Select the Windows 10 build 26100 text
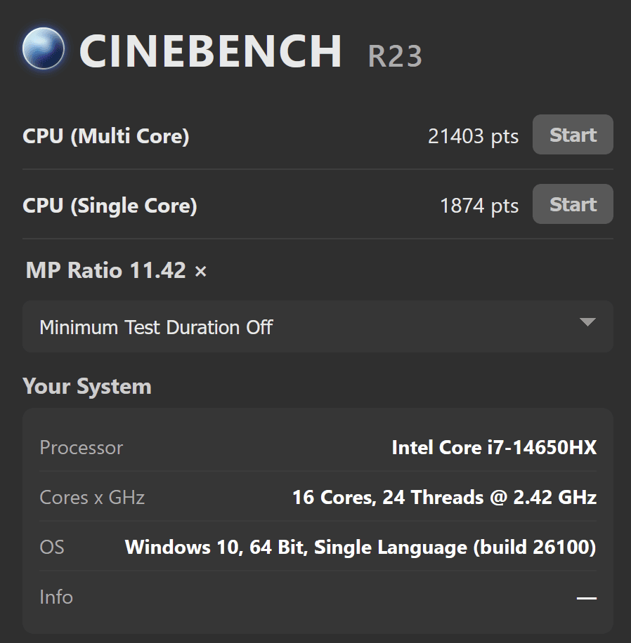The width and height of the screenshot is (631, 643). [360, 548]
